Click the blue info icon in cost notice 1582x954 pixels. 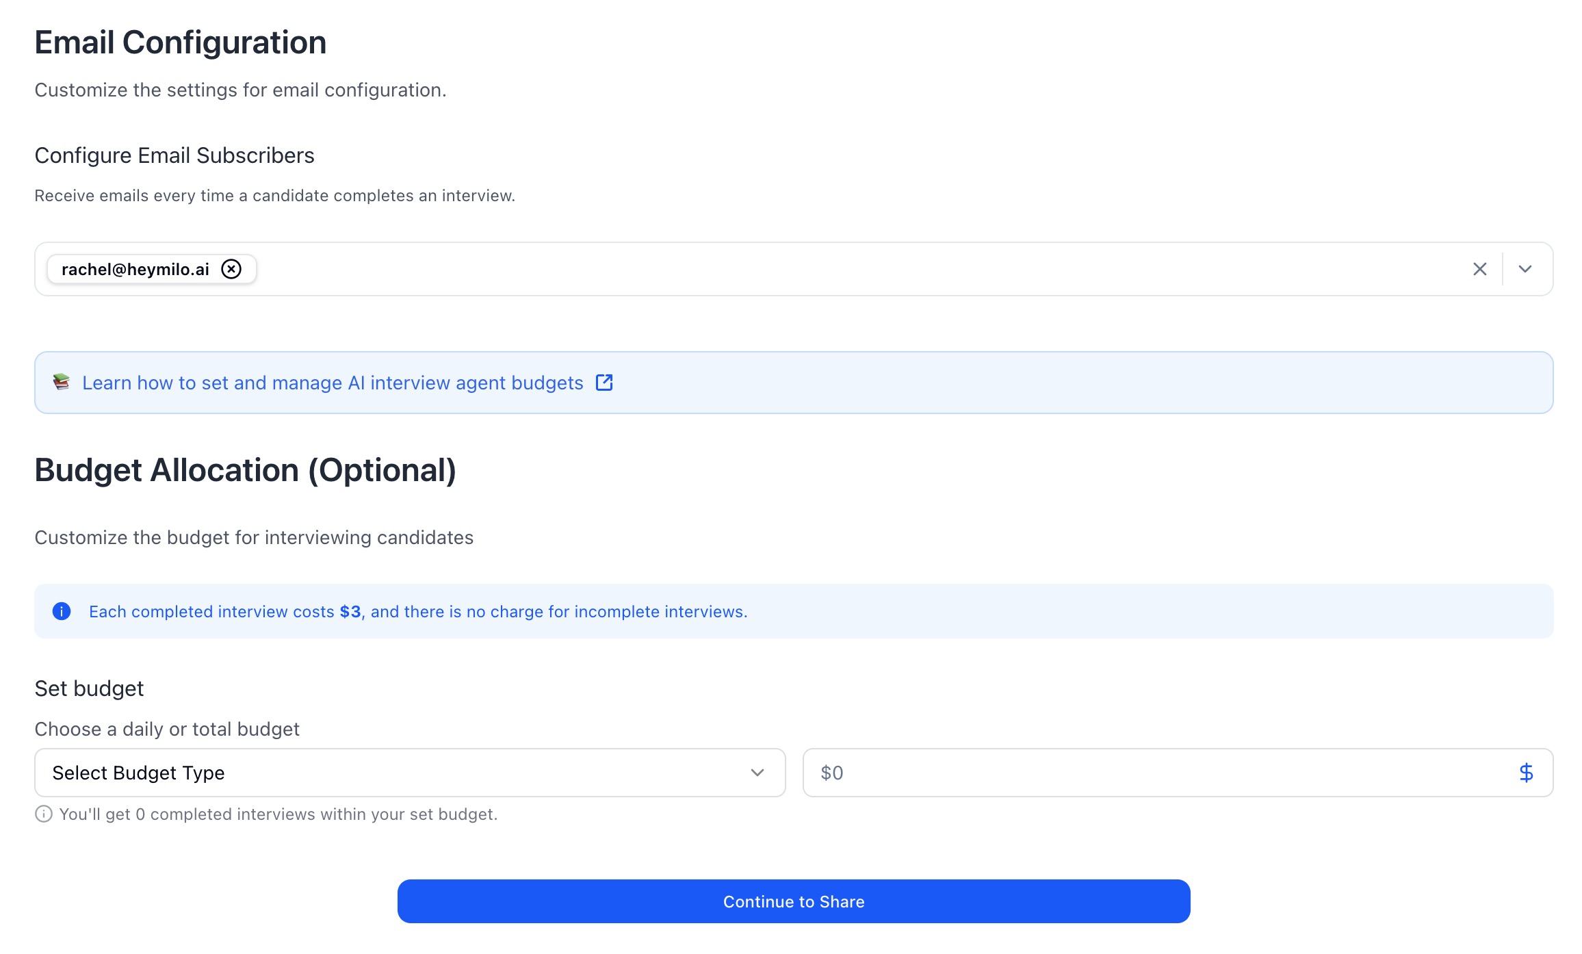click(x=62, y=611)
